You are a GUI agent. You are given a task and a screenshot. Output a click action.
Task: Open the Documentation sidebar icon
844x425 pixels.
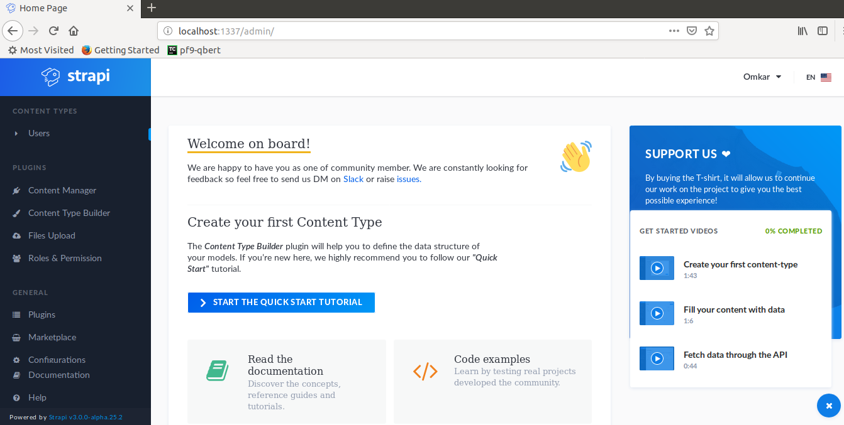click(18, 374)
